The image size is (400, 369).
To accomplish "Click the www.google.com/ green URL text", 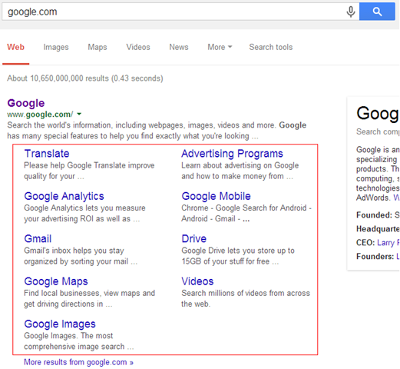I will 40,115.
